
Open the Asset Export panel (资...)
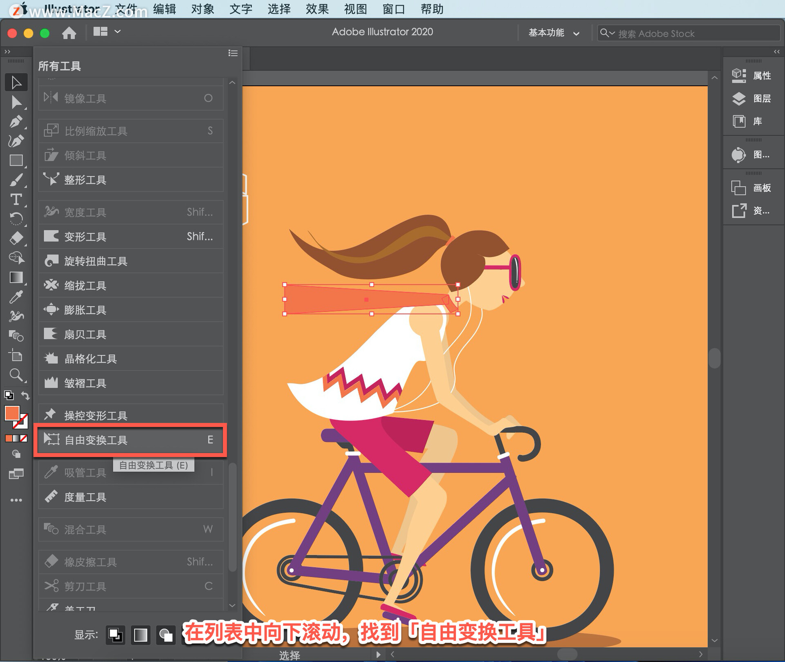[x=751, y=211]
